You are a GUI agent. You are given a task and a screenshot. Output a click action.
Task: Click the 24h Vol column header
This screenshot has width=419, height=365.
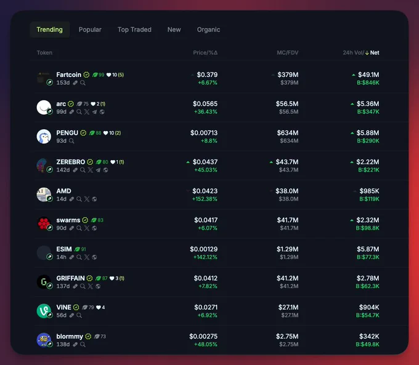point(352,52)
